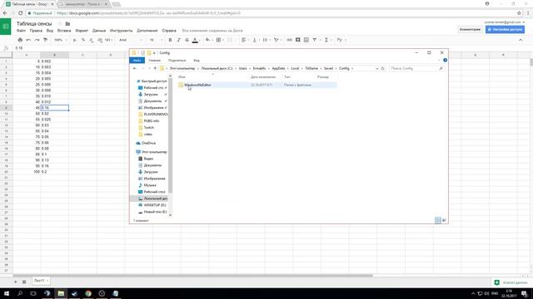Click Saved in the address path
The image size is (533, 299).
pos(328,68)
